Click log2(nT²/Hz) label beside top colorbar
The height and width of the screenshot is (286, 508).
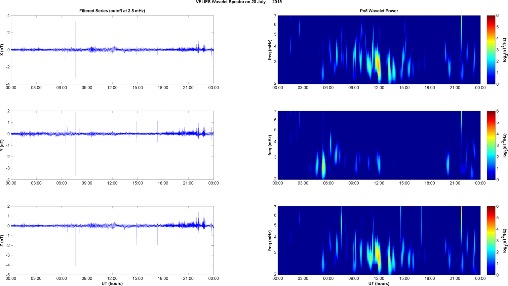(x=505, y=50)
